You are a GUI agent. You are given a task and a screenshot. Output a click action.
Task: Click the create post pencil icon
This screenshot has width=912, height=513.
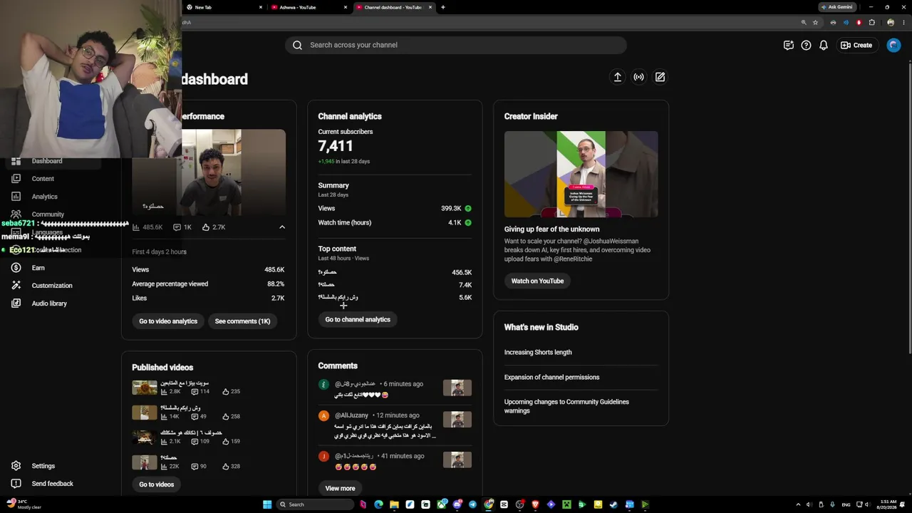[660, 77]
